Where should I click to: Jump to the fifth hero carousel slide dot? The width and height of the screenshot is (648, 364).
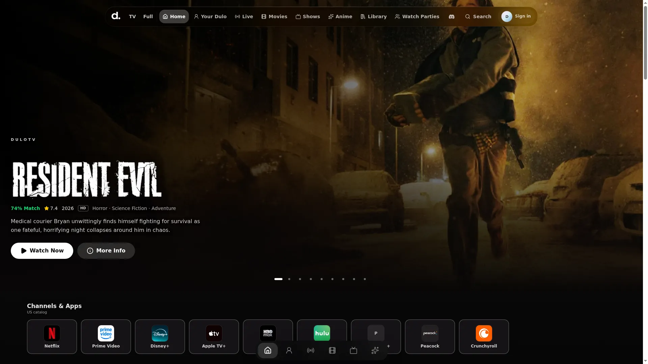click(x=322, y=279)
